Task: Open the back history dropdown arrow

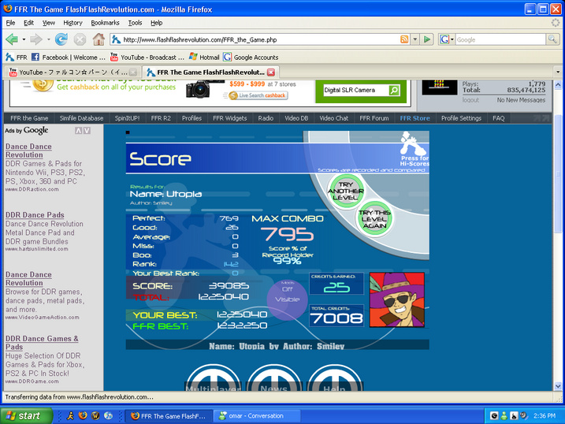Action: tap(24, 39)
